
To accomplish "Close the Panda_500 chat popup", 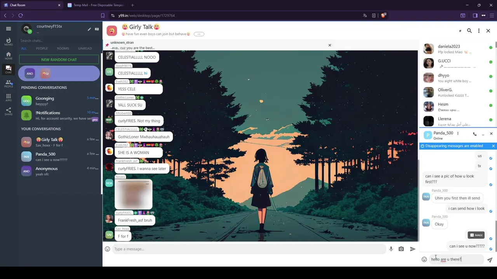I will [x=491, y=134].
